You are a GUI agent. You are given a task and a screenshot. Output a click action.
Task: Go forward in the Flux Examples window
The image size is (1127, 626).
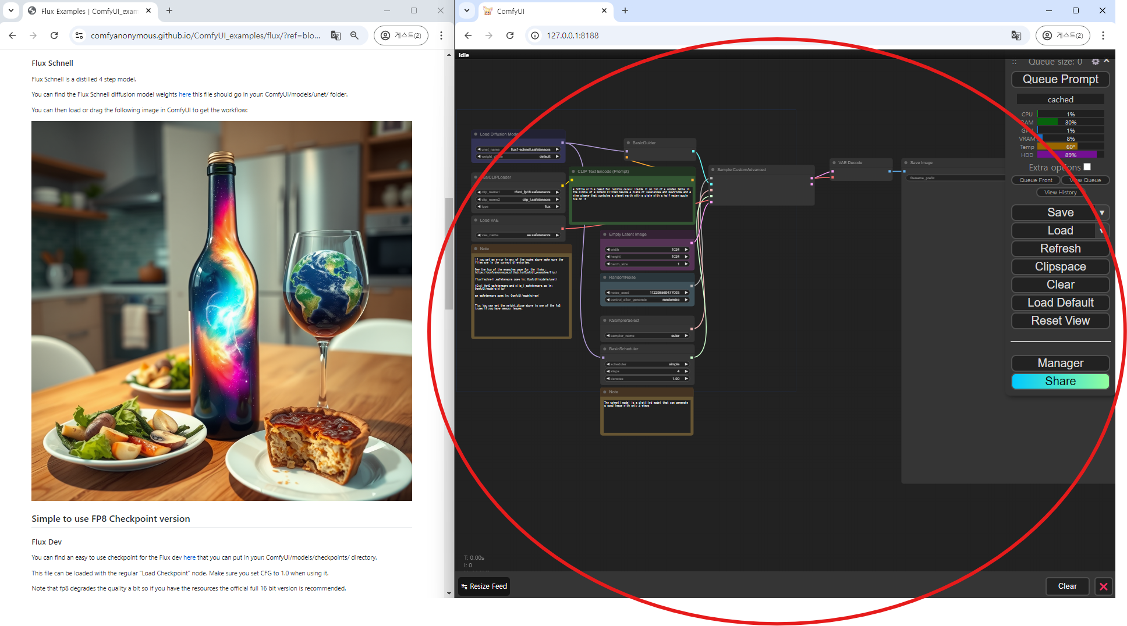[33, 35]
